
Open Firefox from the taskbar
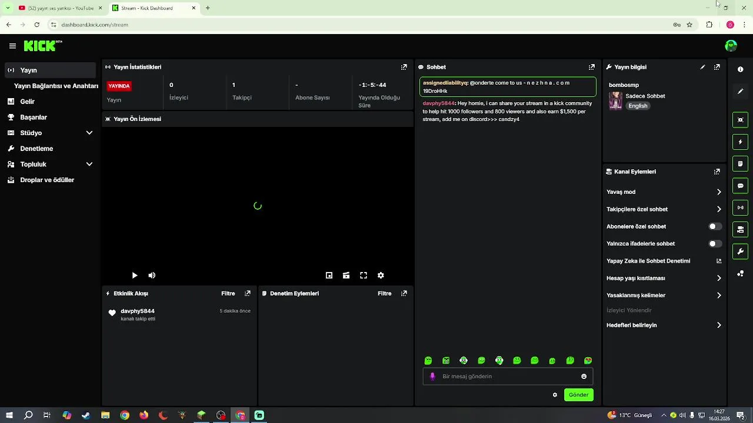point(144,415)
